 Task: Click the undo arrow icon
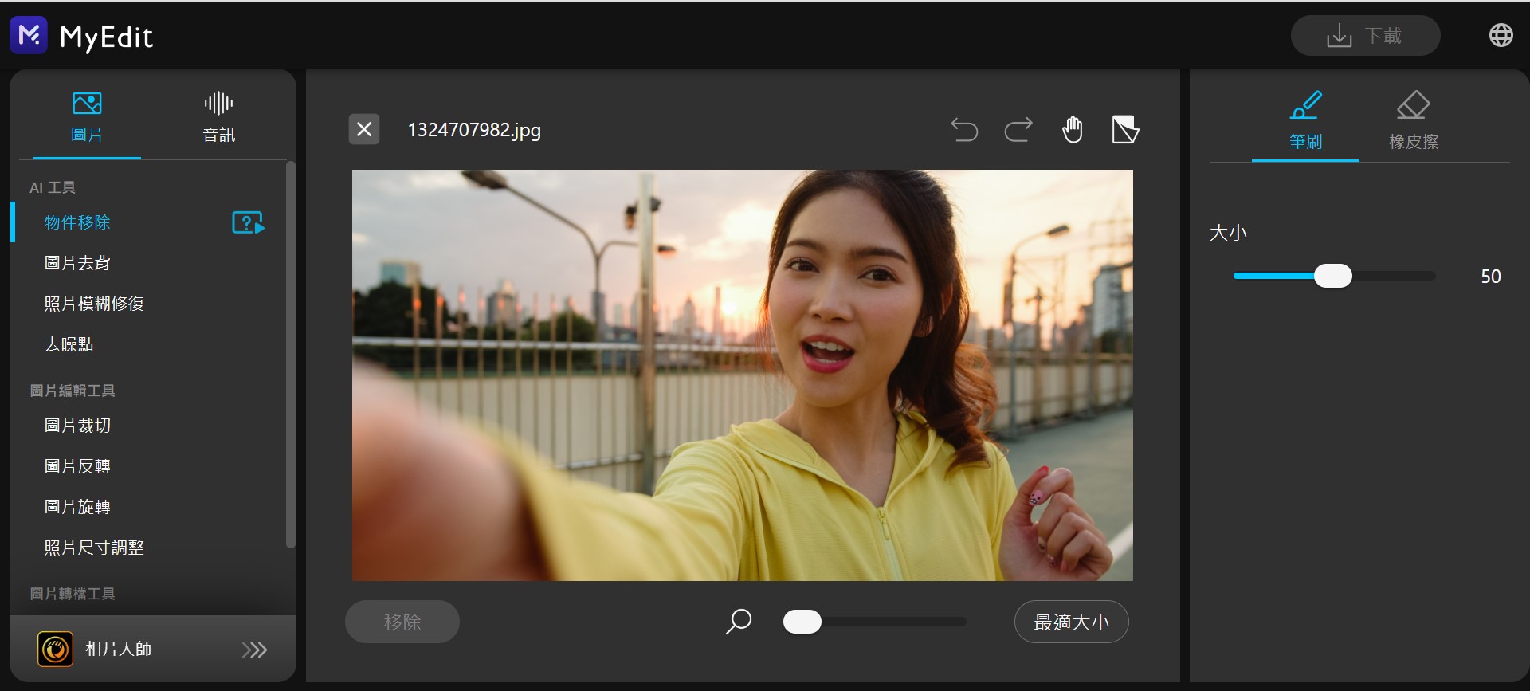point(964,129)
